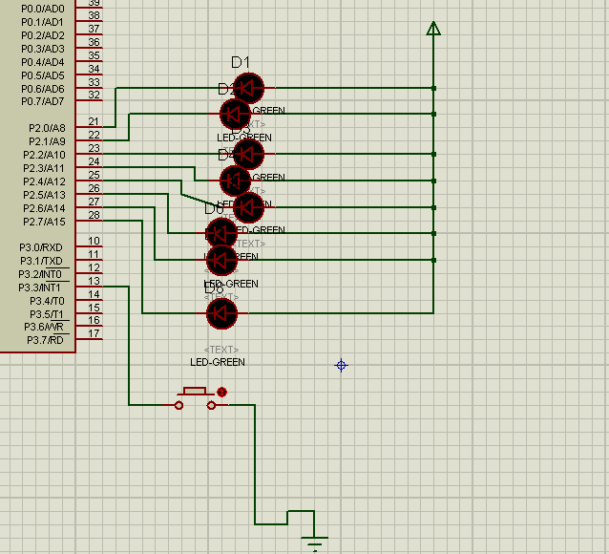Select the bottom LED wired to P2.7/A15
Screen dimensions: 609x554
[x=221, y=313]
